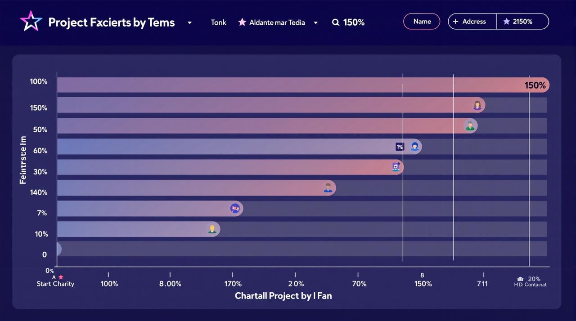
Task: Select the Tonk menu item
Action: (219, 22)
